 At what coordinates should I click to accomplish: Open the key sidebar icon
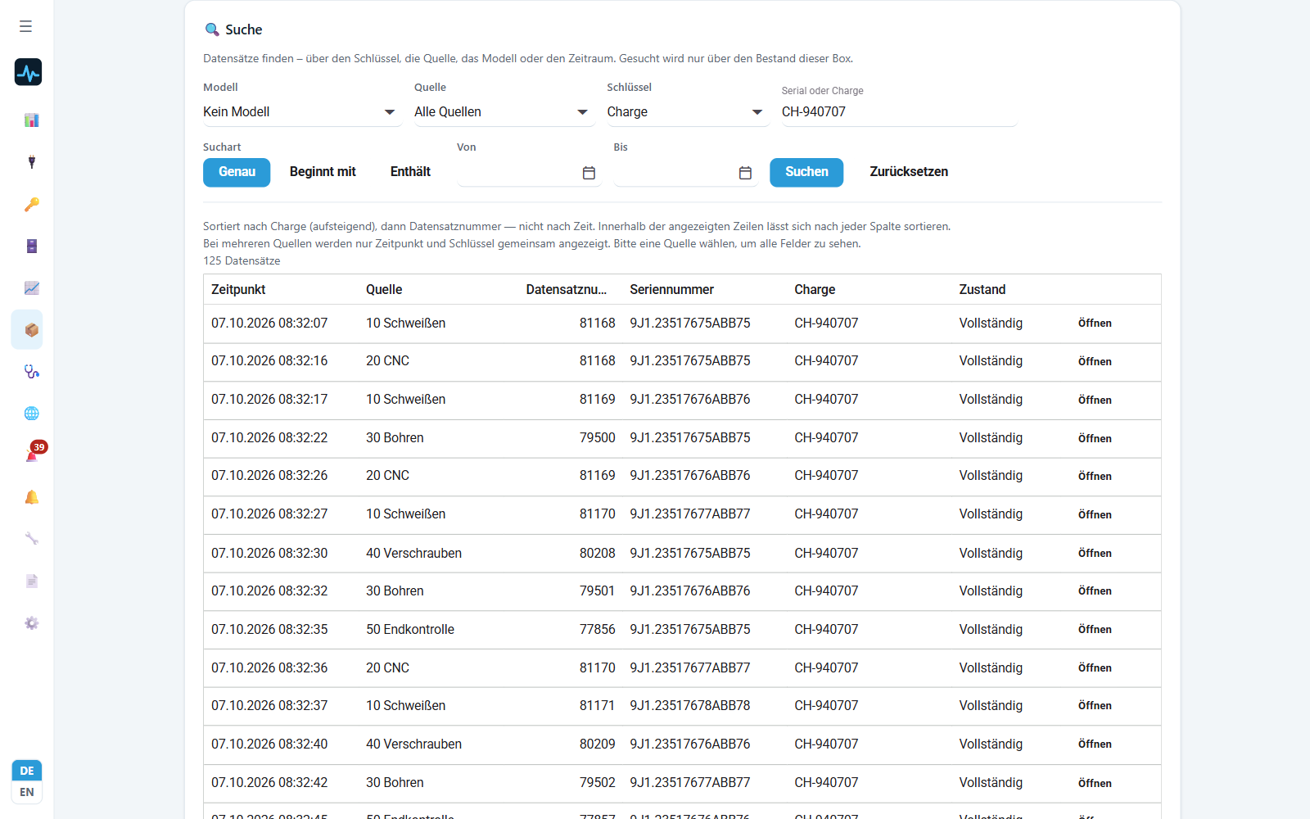point(32,205)
